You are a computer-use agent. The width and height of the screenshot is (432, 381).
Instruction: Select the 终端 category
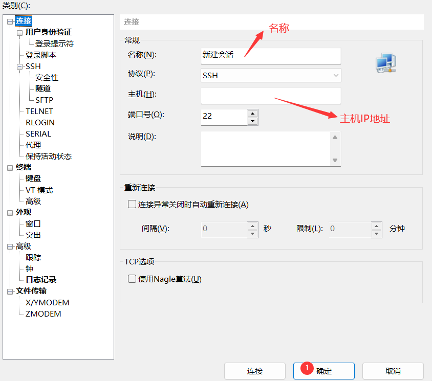(24, 167)
